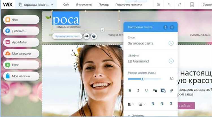This screenshot has width=212, height=117.
Task: Click the zoom out magnifier icon
Action: [x=159, y=5]
